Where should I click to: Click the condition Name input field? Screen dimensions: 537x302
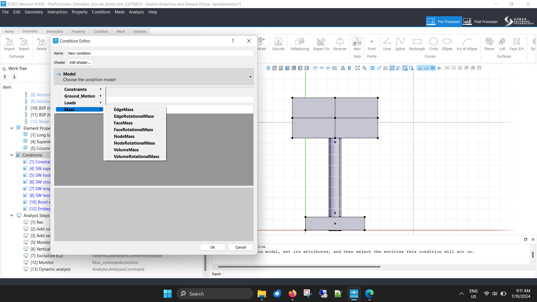pos(160,53)
